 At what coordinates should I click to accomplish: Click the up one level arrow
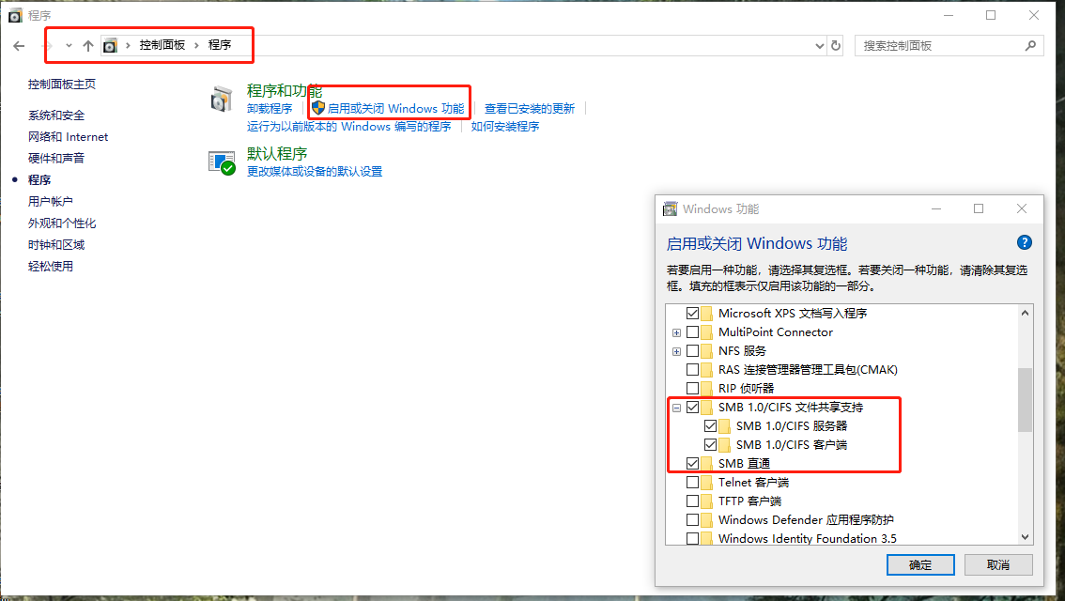click(x=88, y=45)
